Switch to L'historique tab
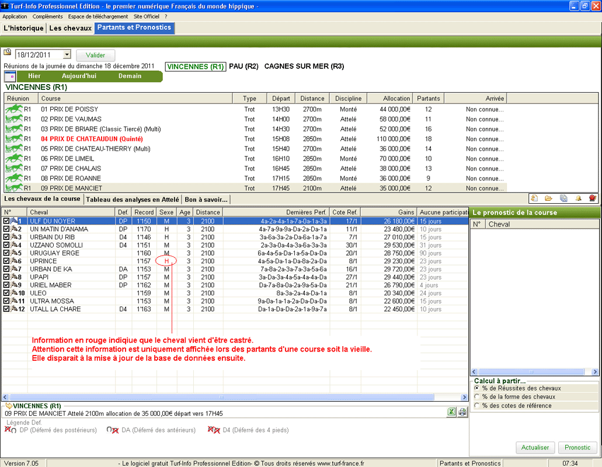This screenshot has width=602, height=467. point(23,28)
